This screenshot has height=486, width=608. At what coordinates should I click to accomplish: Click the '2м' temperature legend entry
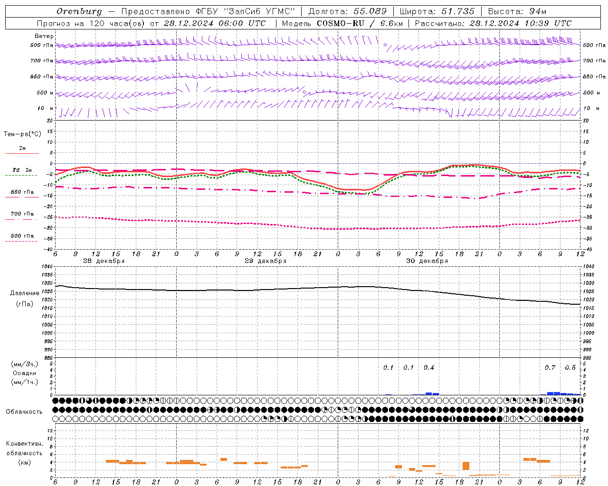22,149
